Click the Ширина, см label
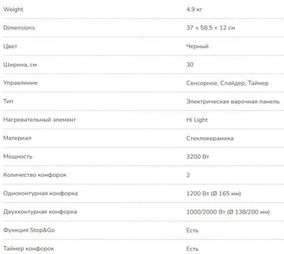 (x=20, y=65)
